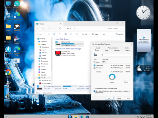Click the Refresh icon beside address bar
This screenshot has height=118, width=158.
click(54, 28)
